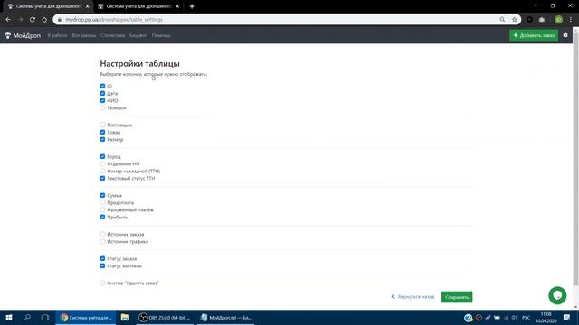Open Task View on taskbar
579x325 pixels.
45,317
